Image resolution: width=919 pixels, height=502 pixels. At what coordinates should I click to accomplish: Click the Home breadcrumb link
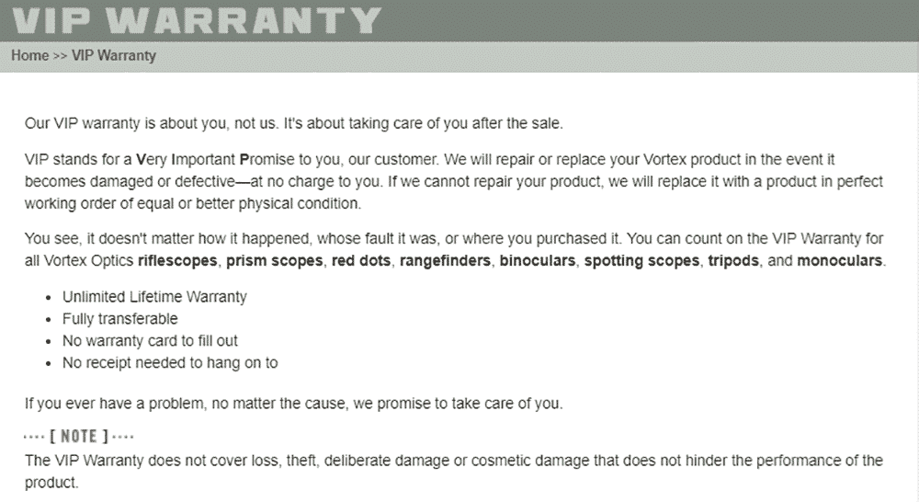pyautogui.click(x=29, y=55)
